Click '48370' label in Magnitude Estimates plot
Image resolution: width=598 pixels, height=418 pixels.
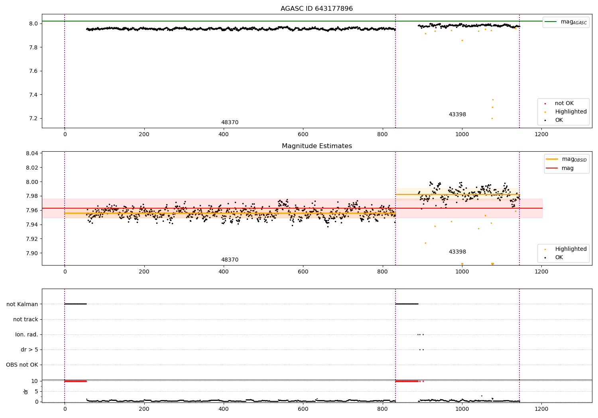[x=230, y=260]
